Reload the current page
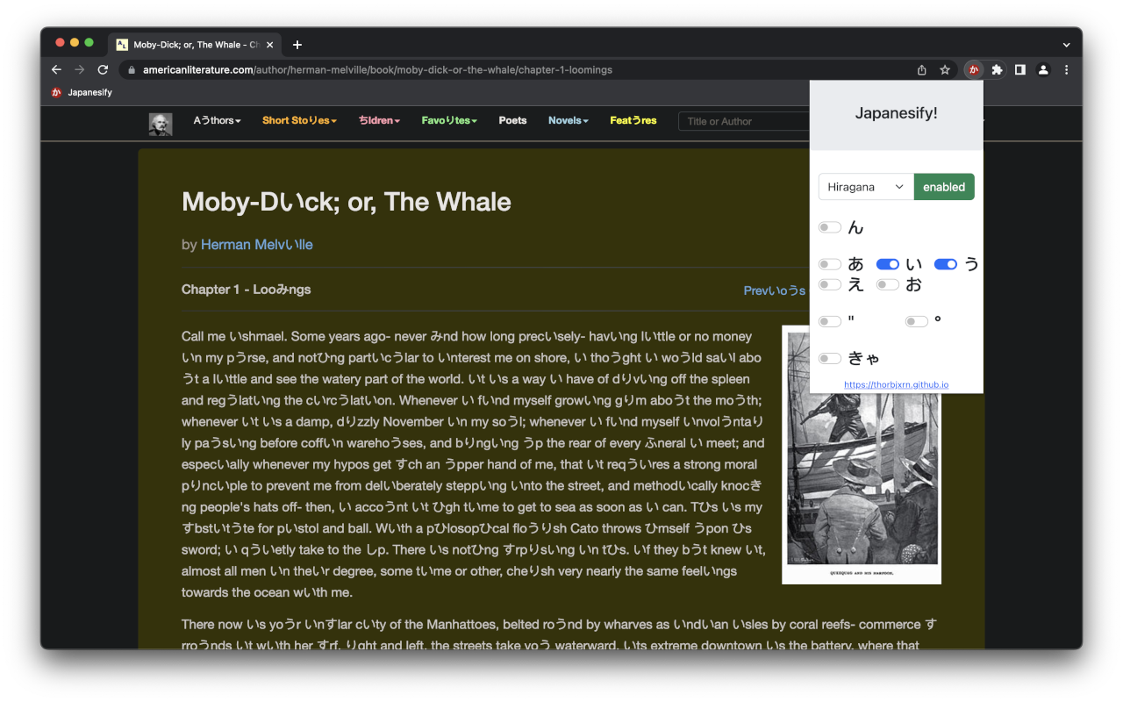The height and width of the screenshot is (702, 1123). (x=103, y=70)
